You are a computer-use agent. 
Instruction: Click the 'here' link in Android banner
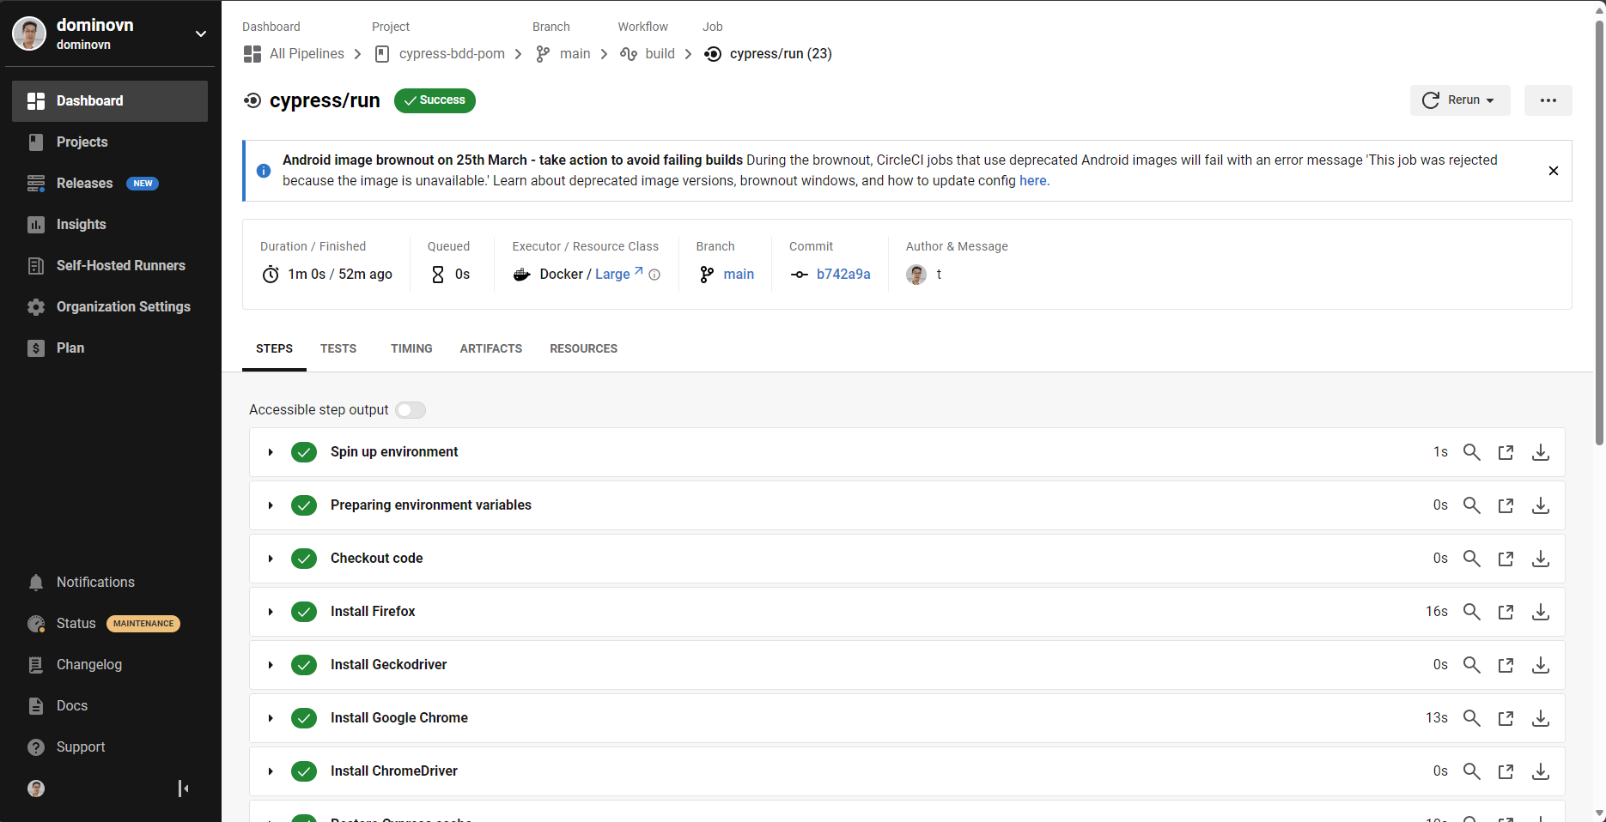pyautogui.click(x=1032, y=181)
